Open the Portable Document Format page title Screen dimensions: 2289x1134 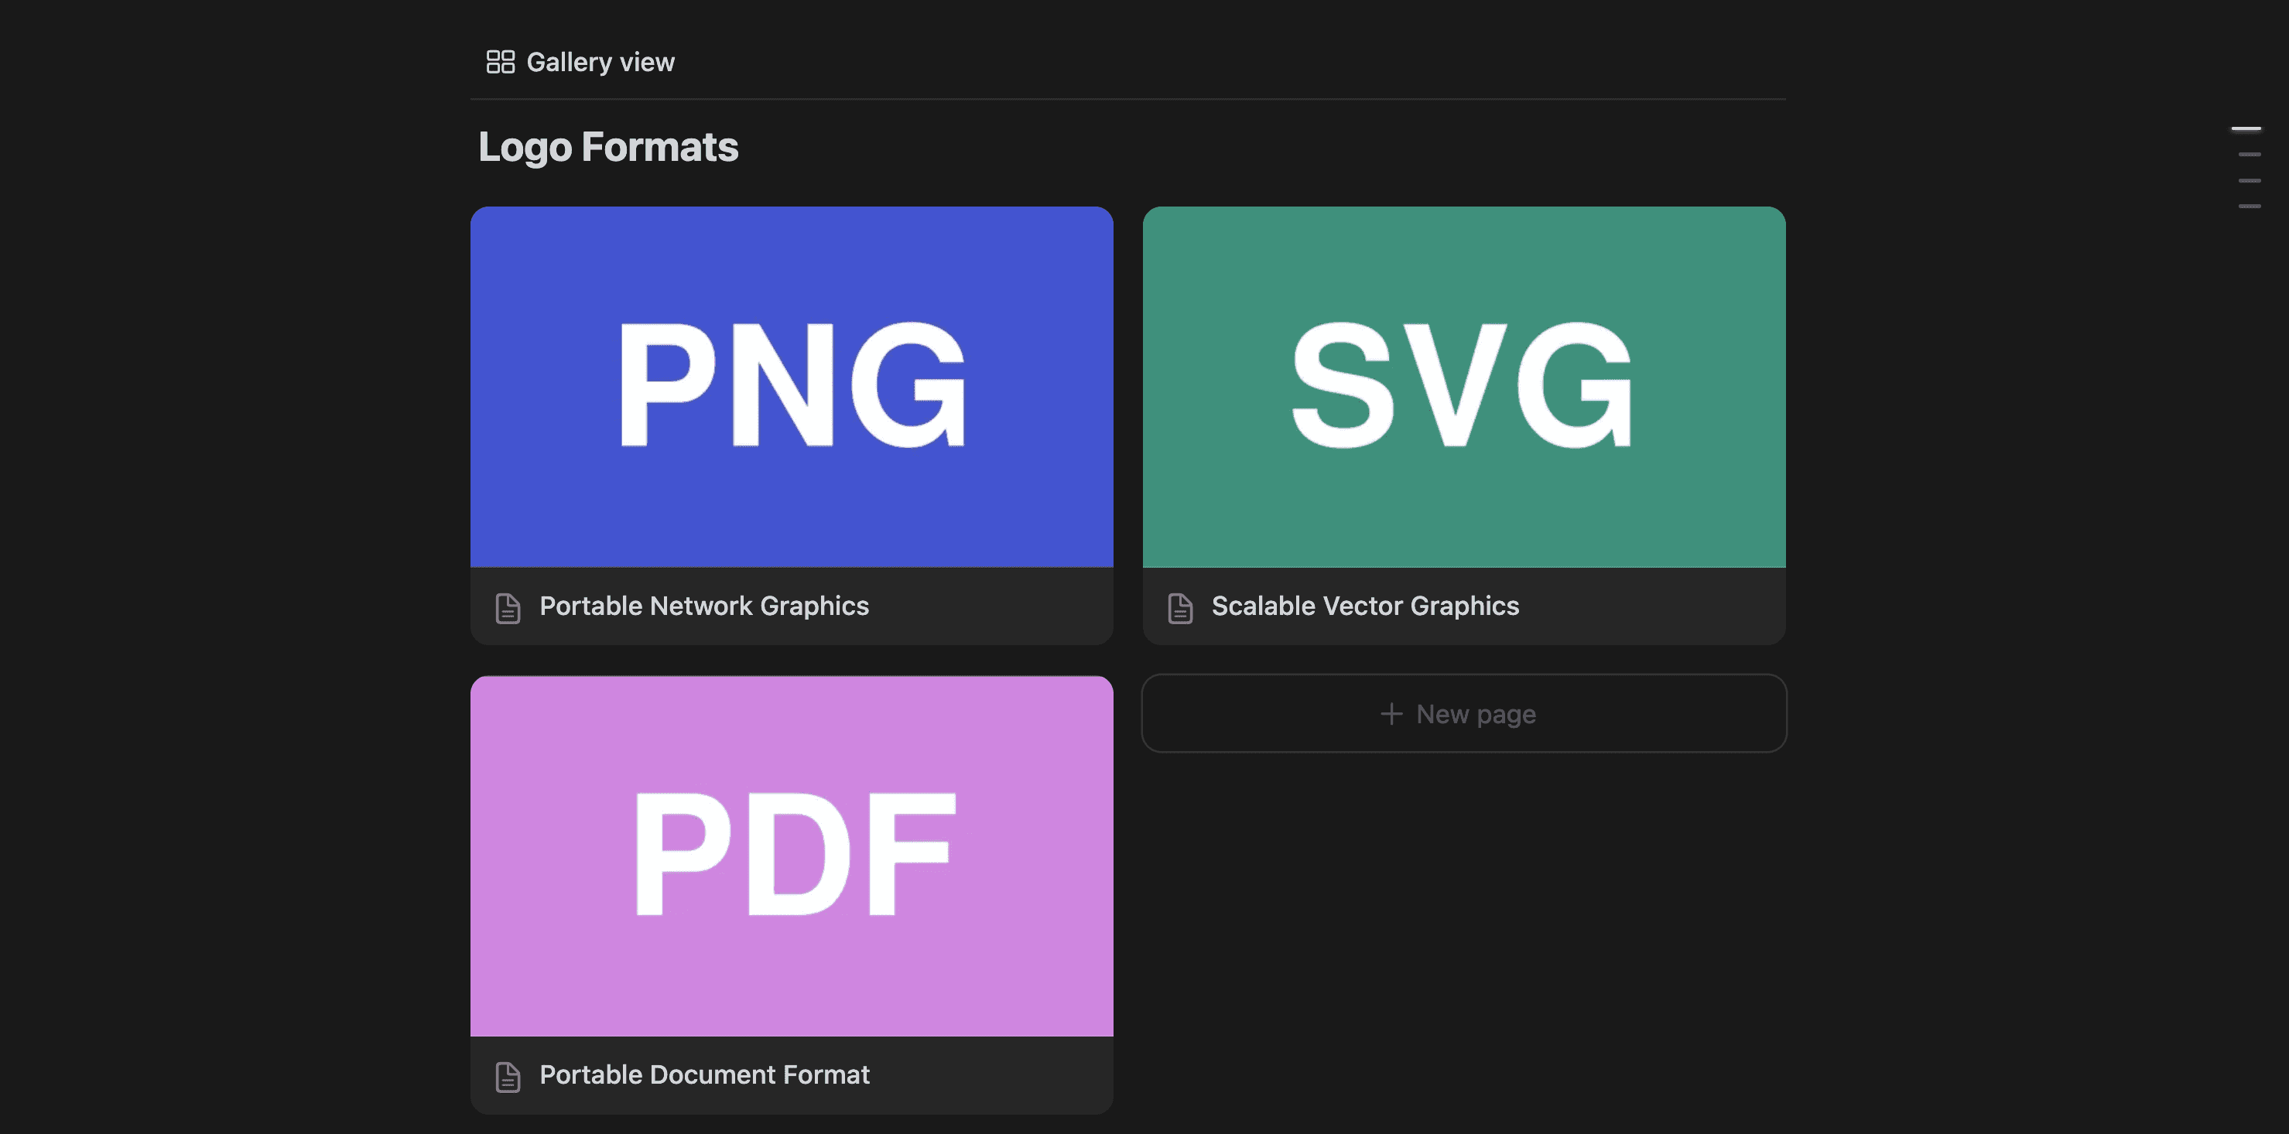click(x=703, y=1074)
